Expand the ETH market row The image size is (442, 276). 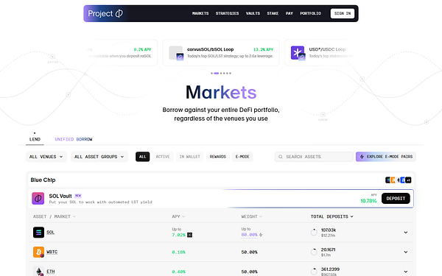pos(406,272)
